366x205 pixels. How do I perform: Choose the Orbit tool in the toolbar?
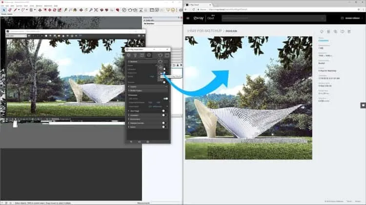[81, 10]
